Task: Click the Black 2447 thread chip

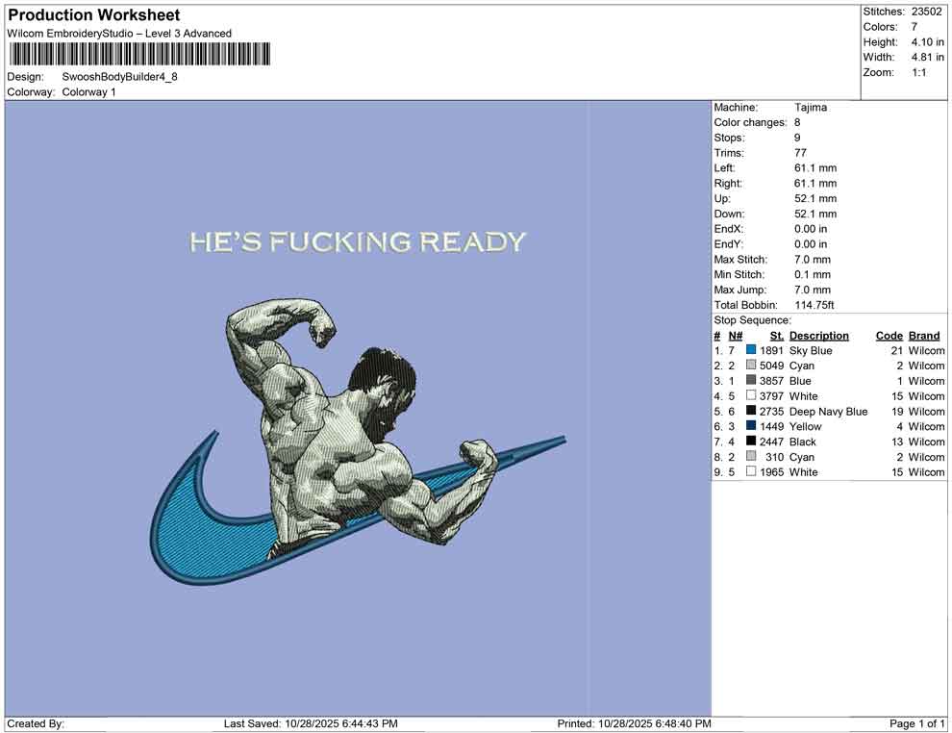Action: coord(750,442)
